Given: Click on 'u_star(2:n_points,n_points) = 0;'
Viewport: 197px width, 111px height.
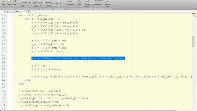Looking at the screenshot, I should point(44,105).
